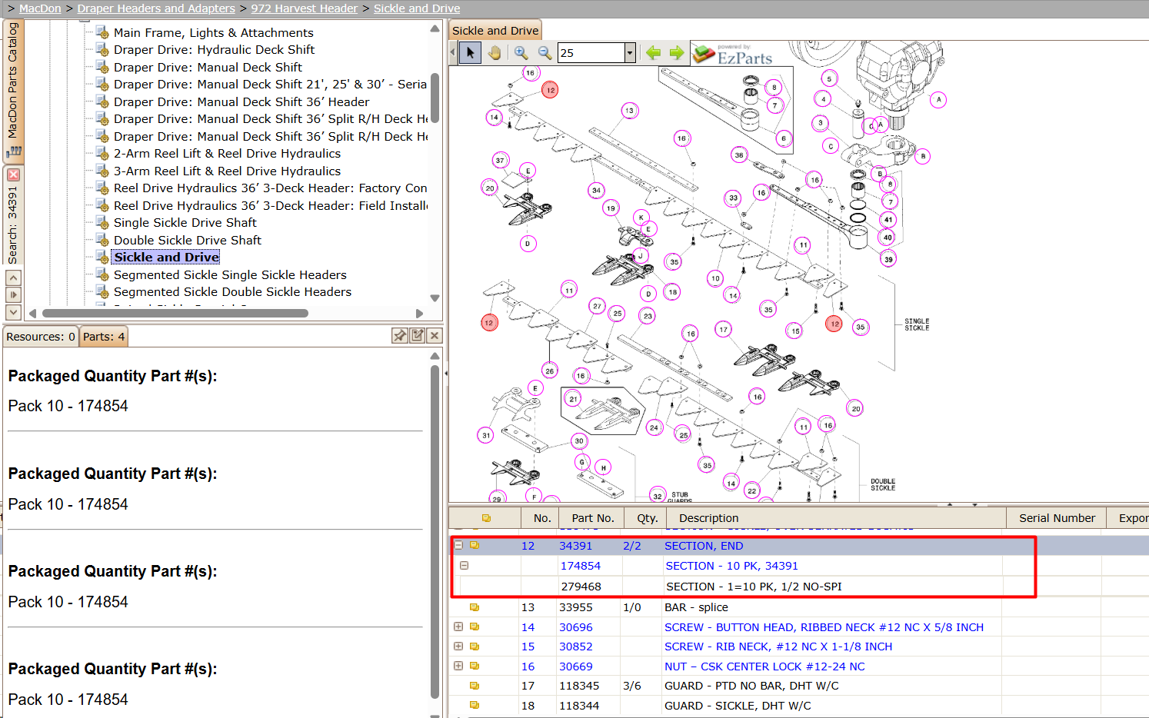Click the note icon on row 13 BAR - splice

pos(475,607)
